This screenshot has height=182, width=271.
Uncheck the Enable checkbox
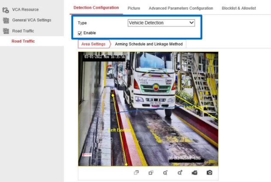click(80, 33)
